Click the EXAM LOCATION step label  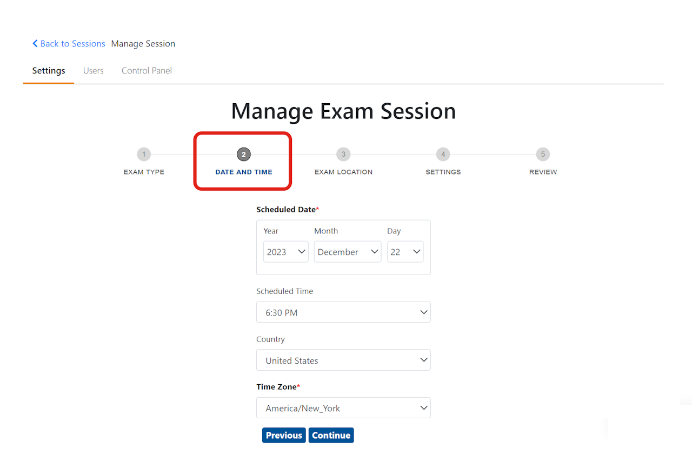[343, 172]
